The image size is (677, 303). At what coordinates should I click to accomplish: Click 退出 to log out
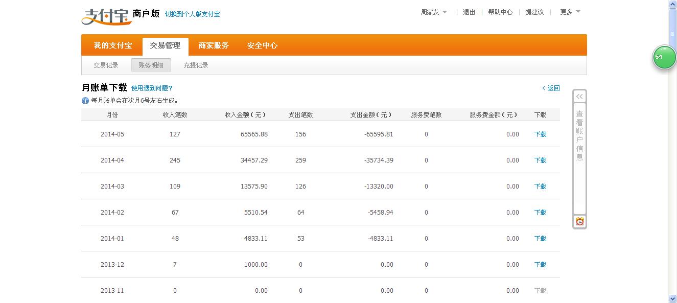(x=469, y=12)
